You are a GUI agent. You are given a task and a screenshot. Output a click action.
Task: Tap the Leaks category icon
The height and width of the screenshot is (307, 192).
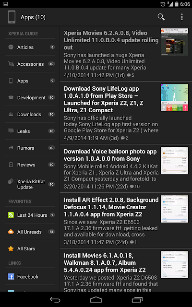pyautogui.click(x=11, y=131)
